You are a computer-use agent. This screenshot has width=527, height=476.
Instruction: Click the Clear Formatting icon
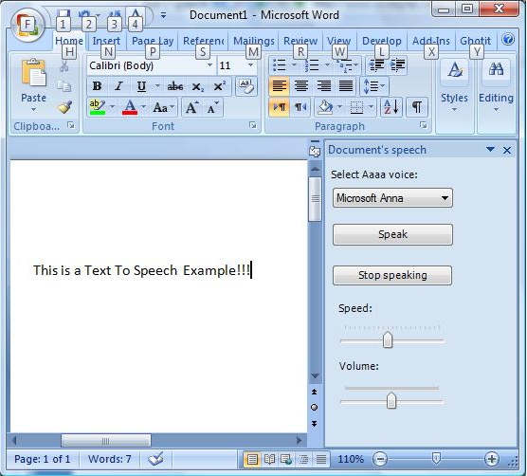point(246,86)
